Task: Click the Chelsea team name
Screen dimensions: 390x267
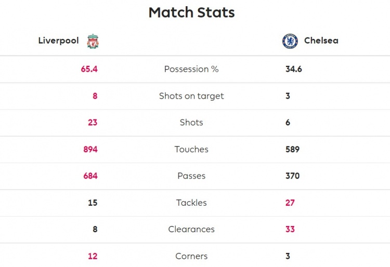Action: (x=321, y=41)
